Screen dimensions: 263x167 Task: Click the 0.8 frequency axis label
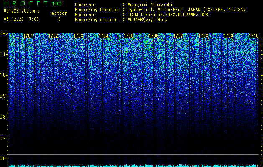coord(3,117)
